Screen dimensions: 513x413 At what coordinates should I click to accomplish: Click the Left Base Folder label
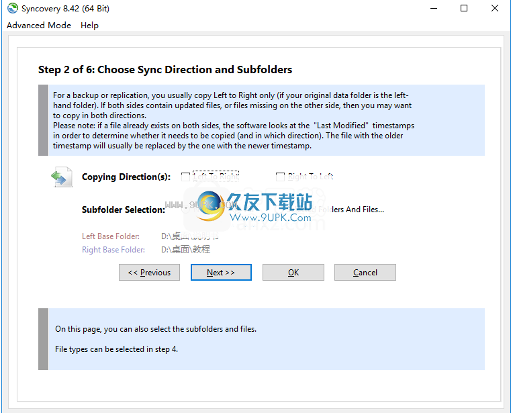pos(111,236)
